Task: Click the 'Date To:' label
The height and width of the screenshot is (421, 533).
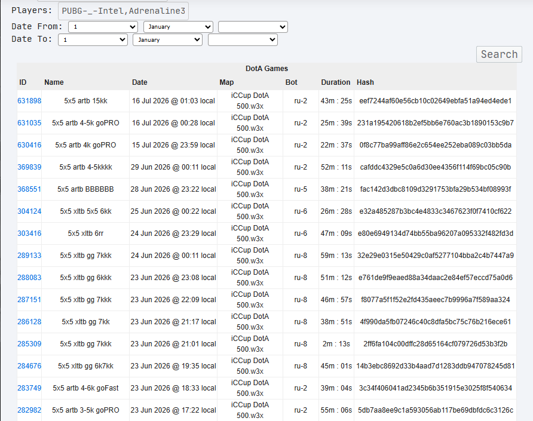Action: [32, 39]
